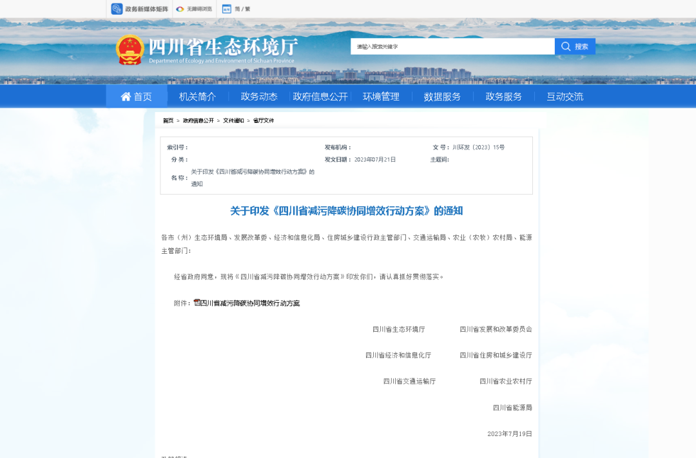The image size is (696, 458).
Task: Click 文件通知 breadcrumb link
Action: (233, 120)
